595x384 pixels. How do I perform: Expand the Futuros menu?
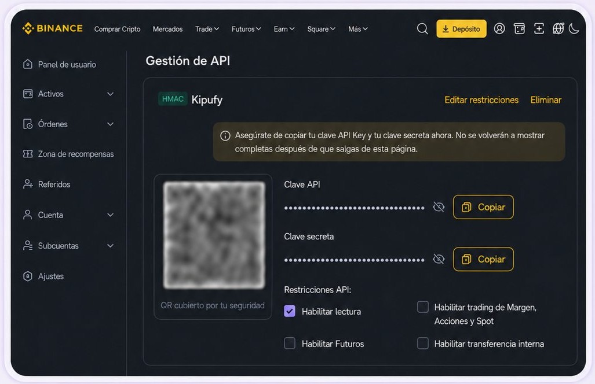246,29
